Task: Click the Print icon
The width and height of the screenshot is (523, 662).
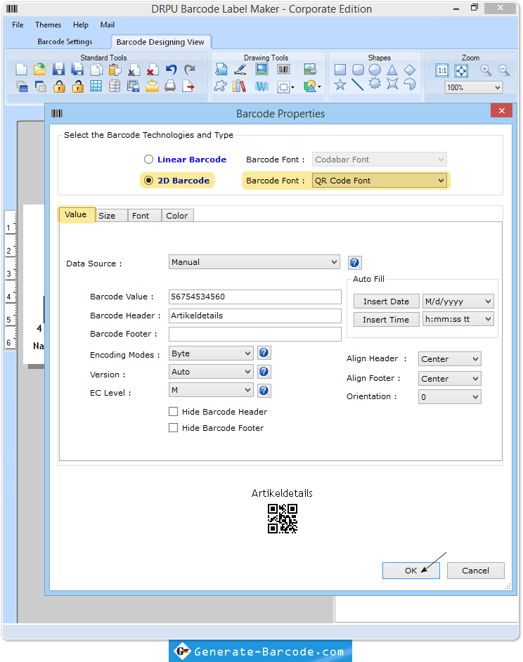Action: (x=170, y=86)
